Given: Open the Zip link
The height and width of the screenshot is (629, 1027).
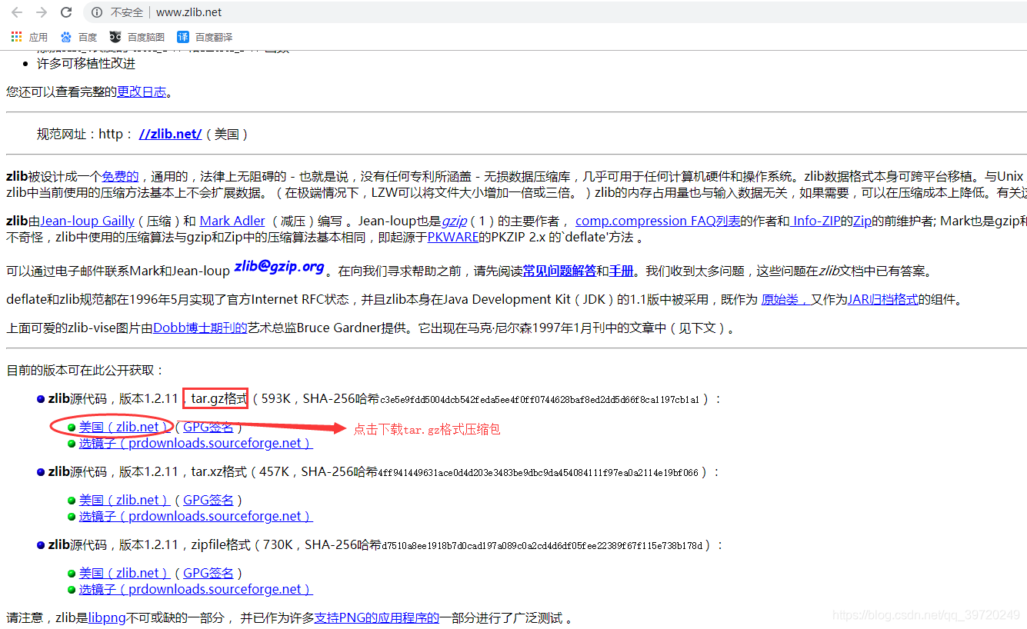Looking at the screenshot, I should (862, 221).
